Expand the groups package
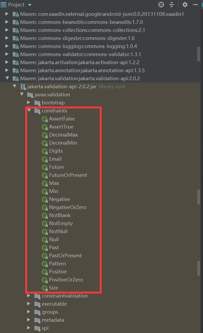 pyautogui.click(x=29, y=312)
